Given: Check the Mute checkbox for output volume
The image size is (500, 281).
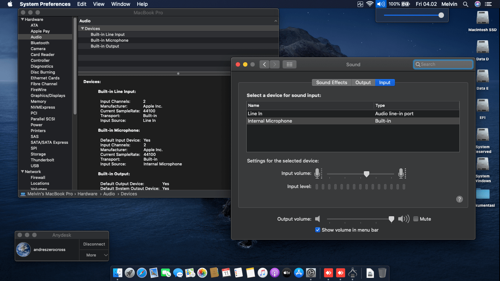Looking at the screenshot, I should [416, 219].
